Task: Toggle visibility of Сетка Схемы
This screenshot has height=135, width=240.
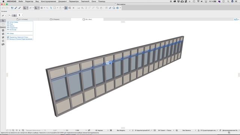Action: pyautogui.click(x=8, y=22)
